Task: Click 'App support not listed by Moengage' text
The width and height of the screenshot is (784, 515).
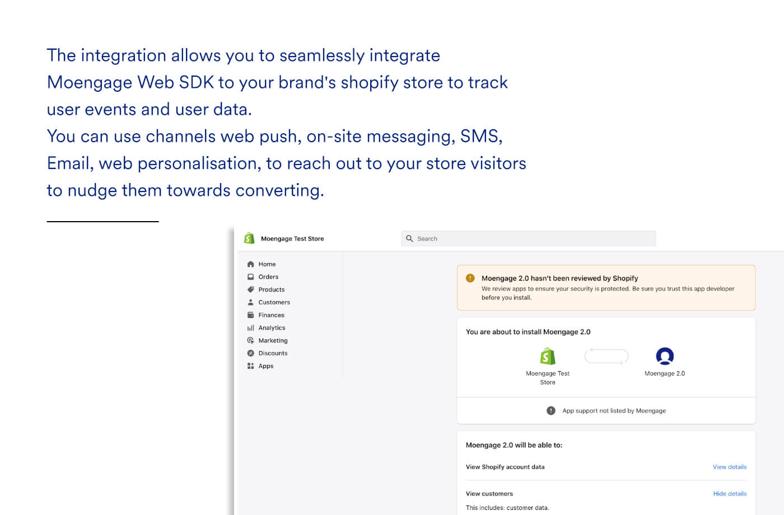Action: (x=614, y=411)
